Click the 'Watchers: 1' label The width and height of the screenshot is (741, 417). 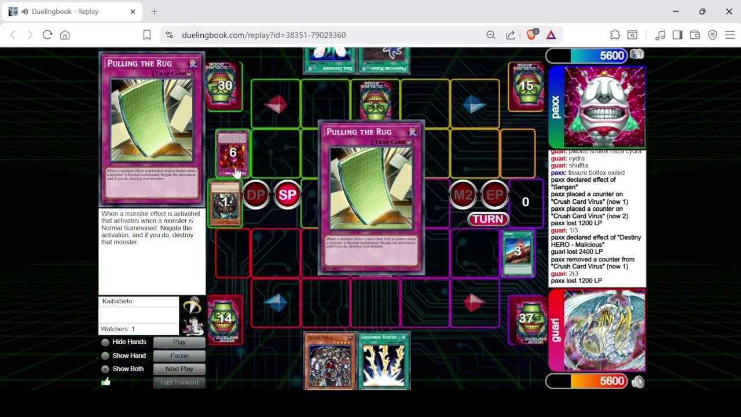coord(118,329)
